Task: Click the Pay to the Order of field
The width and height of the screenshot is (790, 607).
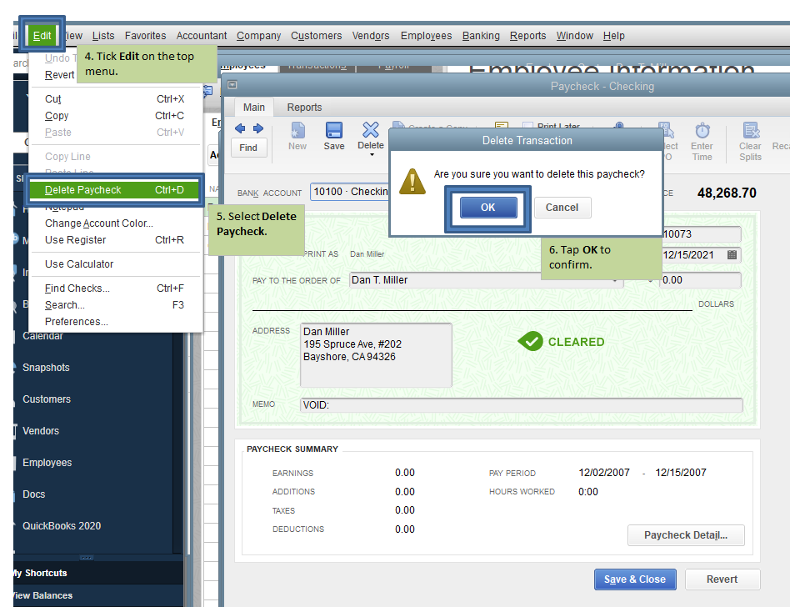Action: (x=486, y=280)
